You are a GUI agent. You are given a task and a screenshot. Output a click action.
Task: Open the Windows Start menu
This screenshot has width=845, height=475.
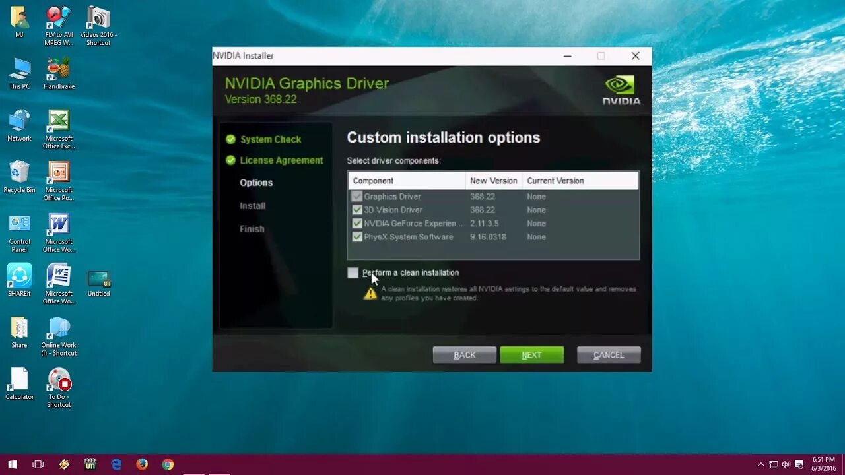tap(13, 464)
